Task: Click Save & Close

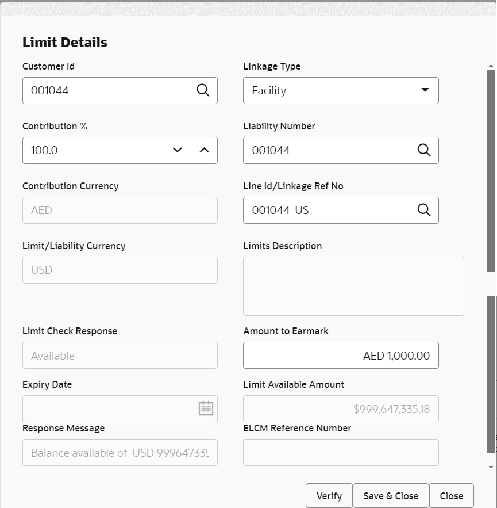Action: pos(391,495)
